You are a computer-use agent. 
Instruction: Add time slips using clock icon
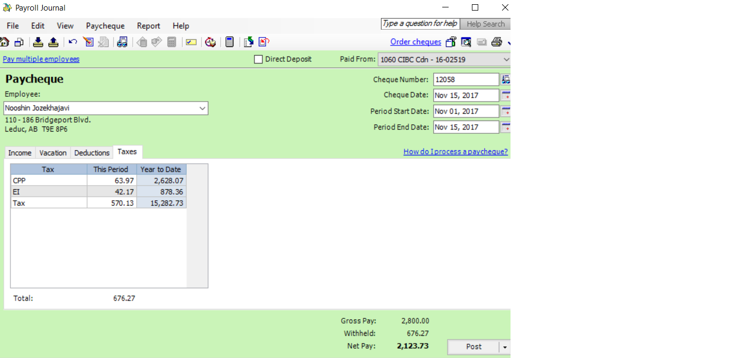211,42
